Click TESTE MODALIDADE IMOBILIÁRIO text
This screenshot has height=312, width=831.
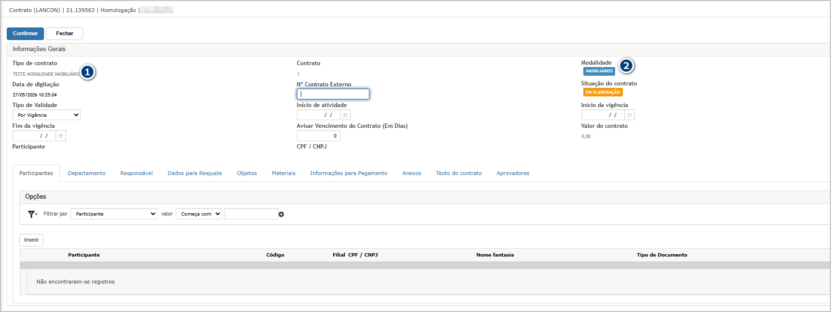tap(46, 74)
